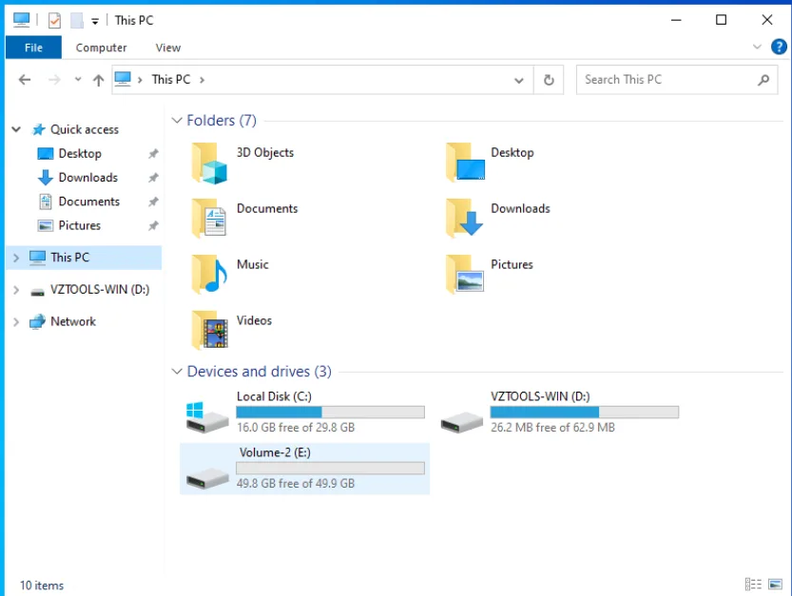Go up one level with the up arrow
Viewport: 792px width, 596px height.
pos(99,80)
